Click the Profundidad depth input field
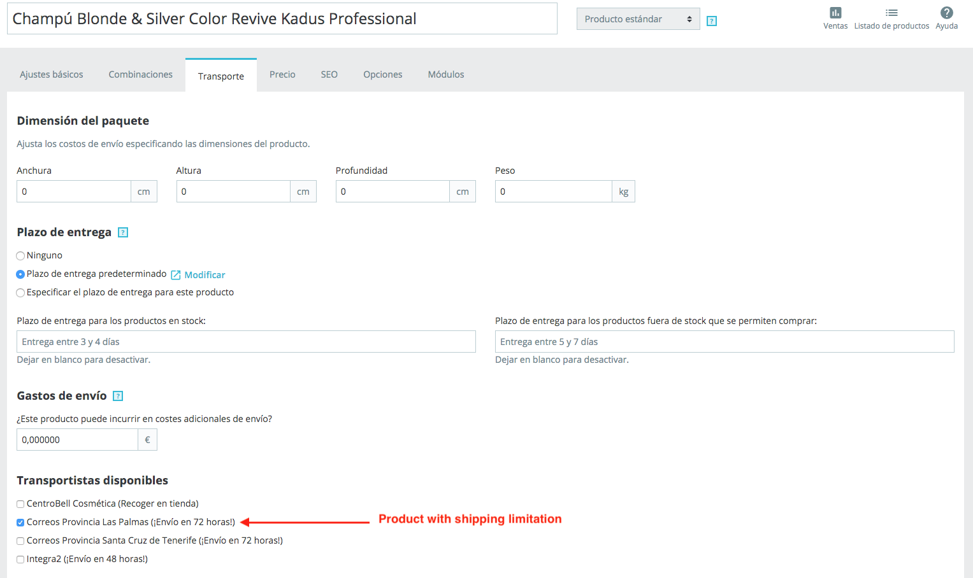The width and height of the screenshot is (973, 578). tap(393, 192)
